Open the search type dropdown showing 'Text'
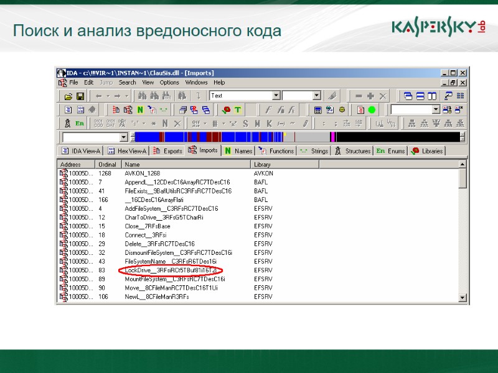 [x=277, y=95]
